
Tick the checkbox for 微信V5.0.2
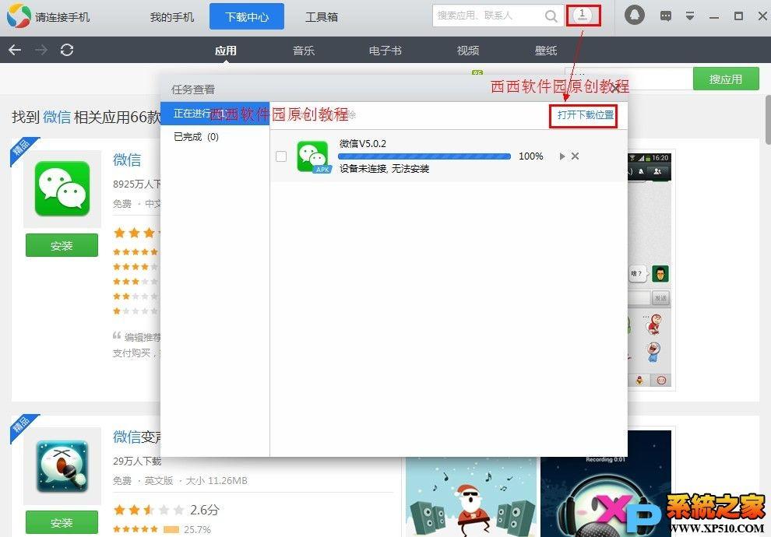pos(281,156)
